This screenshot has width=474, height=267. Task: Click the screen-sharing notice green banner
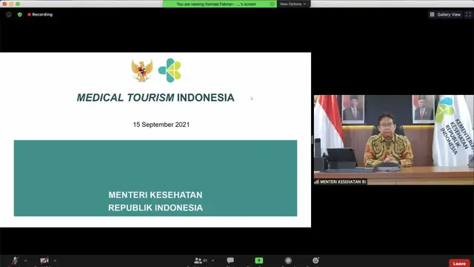[219, 4]
